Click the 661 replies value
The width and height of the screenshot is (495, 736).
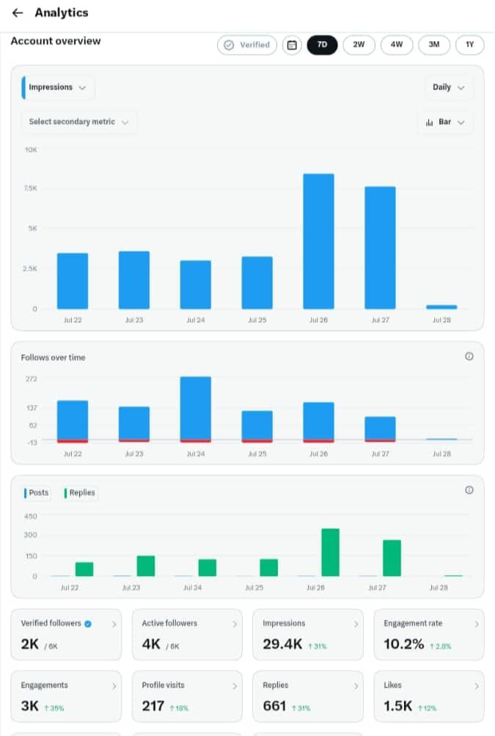click(x=274, y=706)
